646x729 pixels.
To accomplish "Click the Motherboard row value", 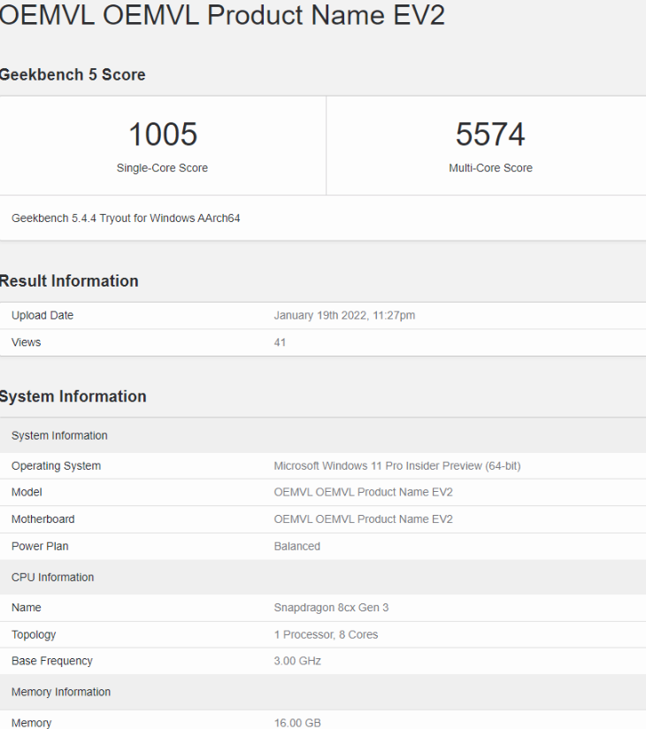I will click(363, 519).
